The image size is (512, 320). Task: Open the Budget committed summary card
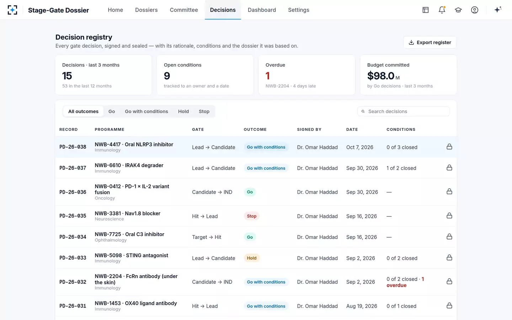[x=409, y=75]
